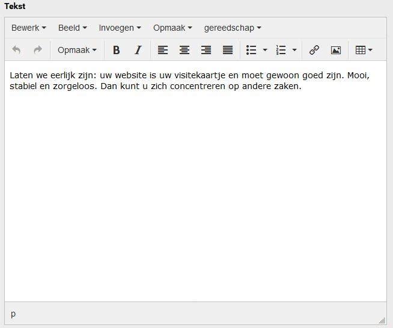Insert a bullet list
393x328 pixels.
click(252, 50)
